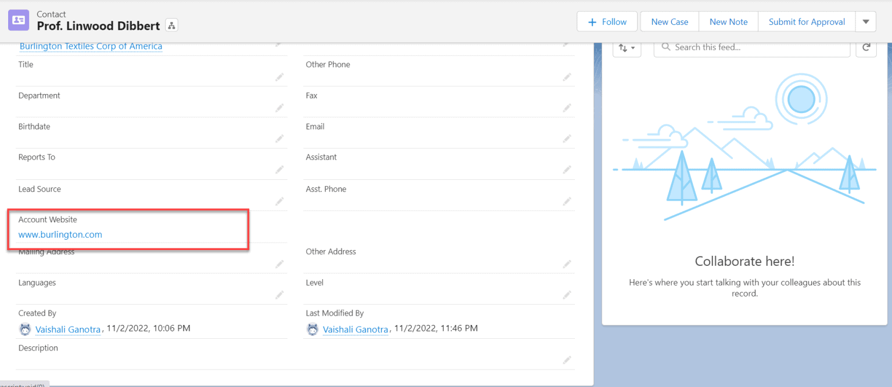Click the edit pencil for the Email field
Screen dimensions: 892x387
tap(567, 139)
